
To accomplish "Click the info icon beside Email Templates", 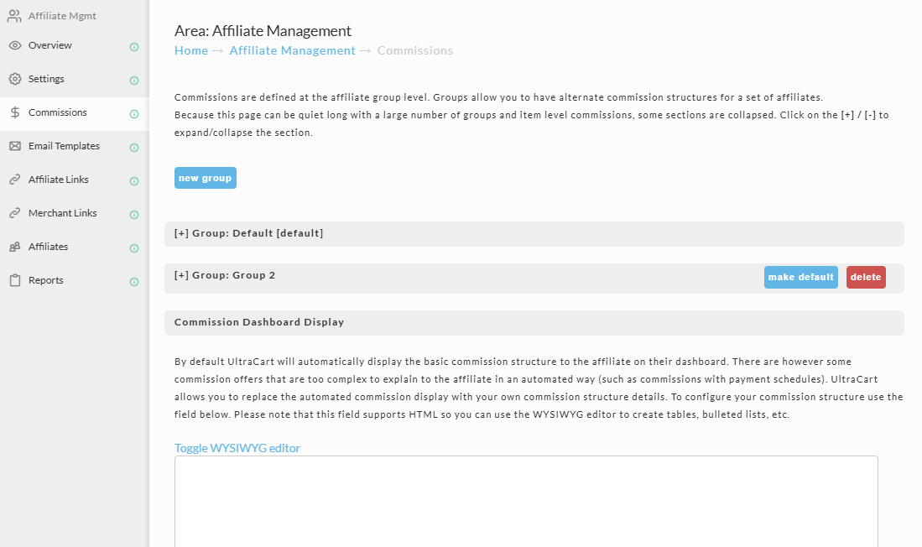I will (x=134, y=148).
